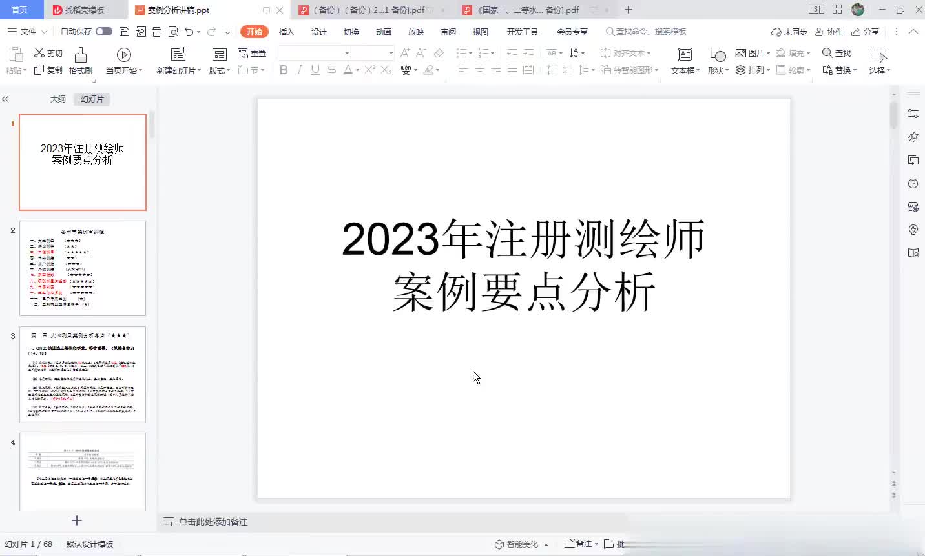This screenshot has width=925, height=556.
Task: Click the 新建幻灯片 new slide icon
Action: (178, 55)
